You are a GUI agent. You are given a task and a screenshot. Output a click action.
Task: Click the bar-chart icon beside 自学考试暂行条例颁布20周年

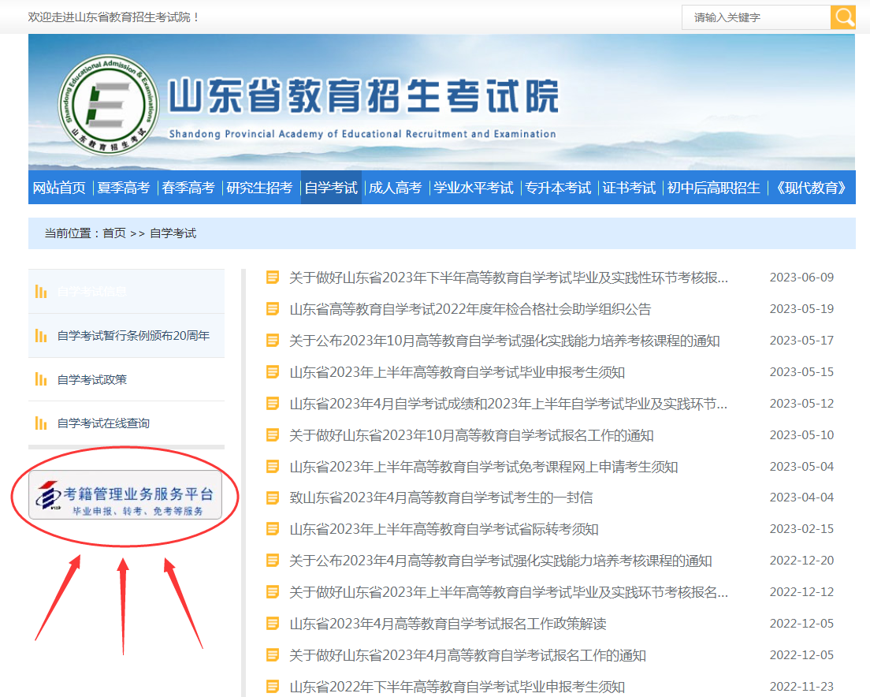point(39,335)
